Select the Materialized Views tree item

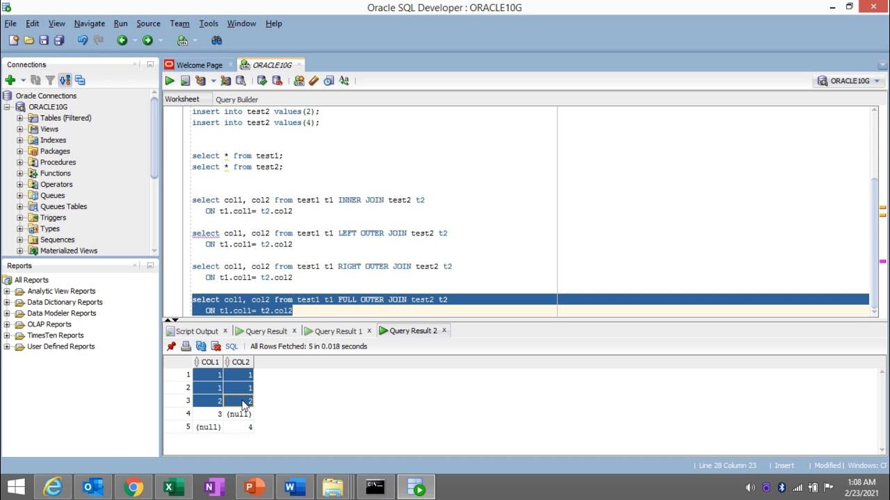(68, 251)
